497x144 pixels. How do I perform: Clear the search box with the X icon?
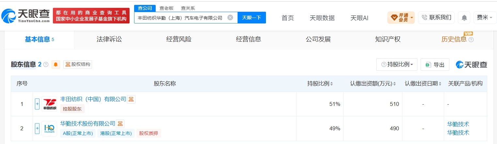pos(230,18)
